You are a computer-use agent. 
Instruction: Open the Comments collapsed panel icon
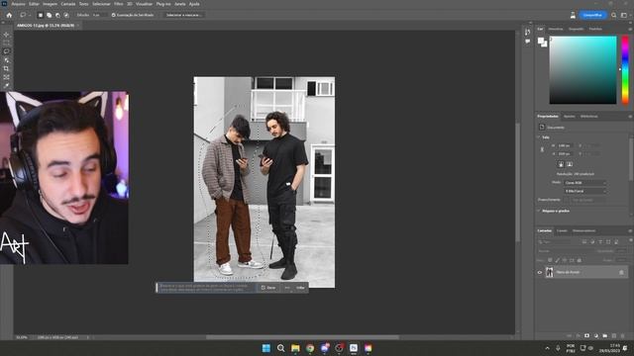[528, 42]
